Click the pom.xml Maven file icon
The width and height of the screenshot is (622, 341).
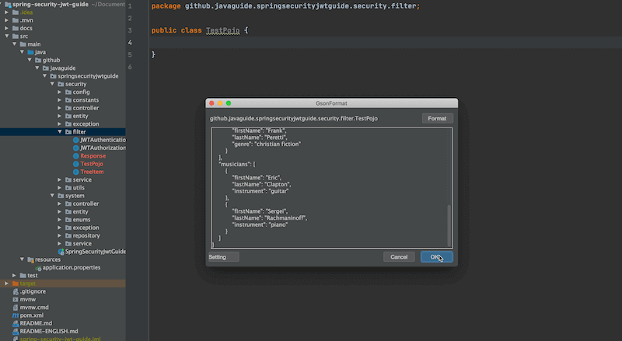click(16, 315)
